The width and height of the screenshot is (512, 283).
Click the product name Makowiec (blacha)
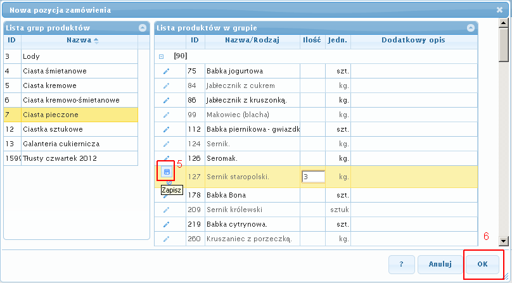click(x=238, y=115)
